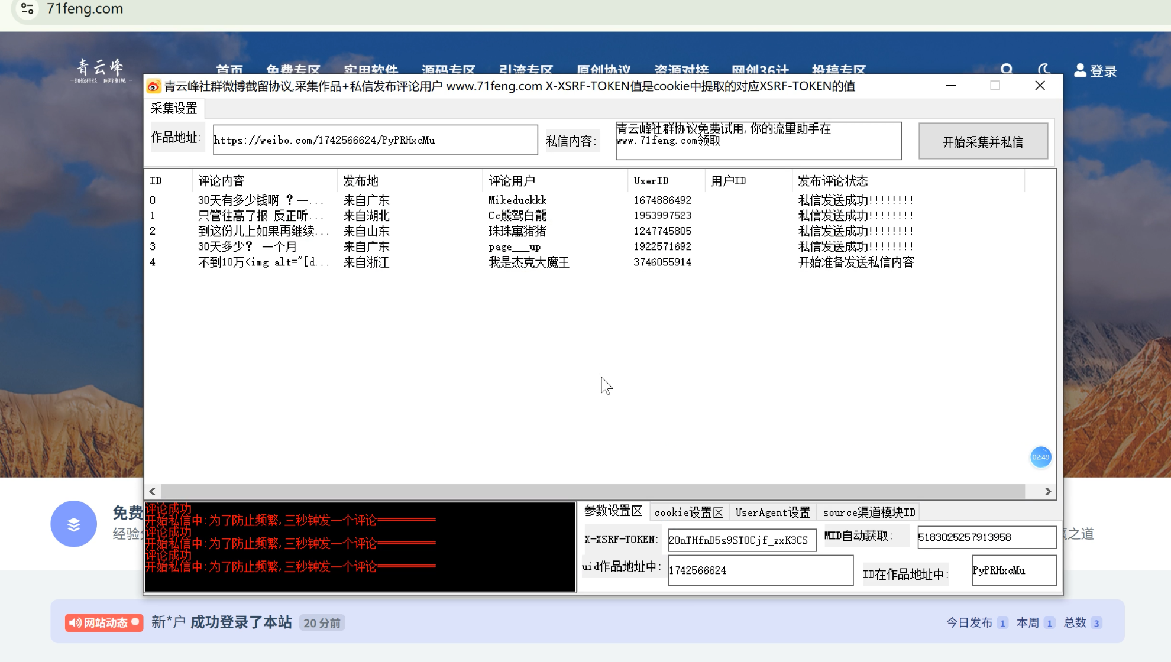Viewport: 1171px width, 662px height.
Task: Open the website search icon
Action: tap(1007, 70)
